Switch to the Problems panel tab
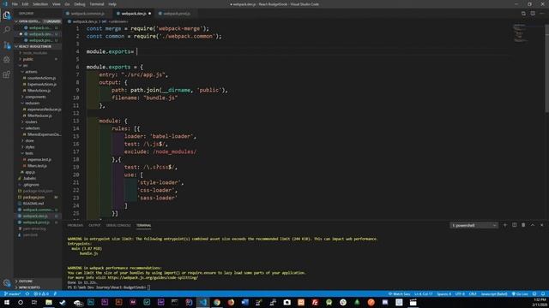Viewport: 549px width, 308px height. click(x=75, y=225)
